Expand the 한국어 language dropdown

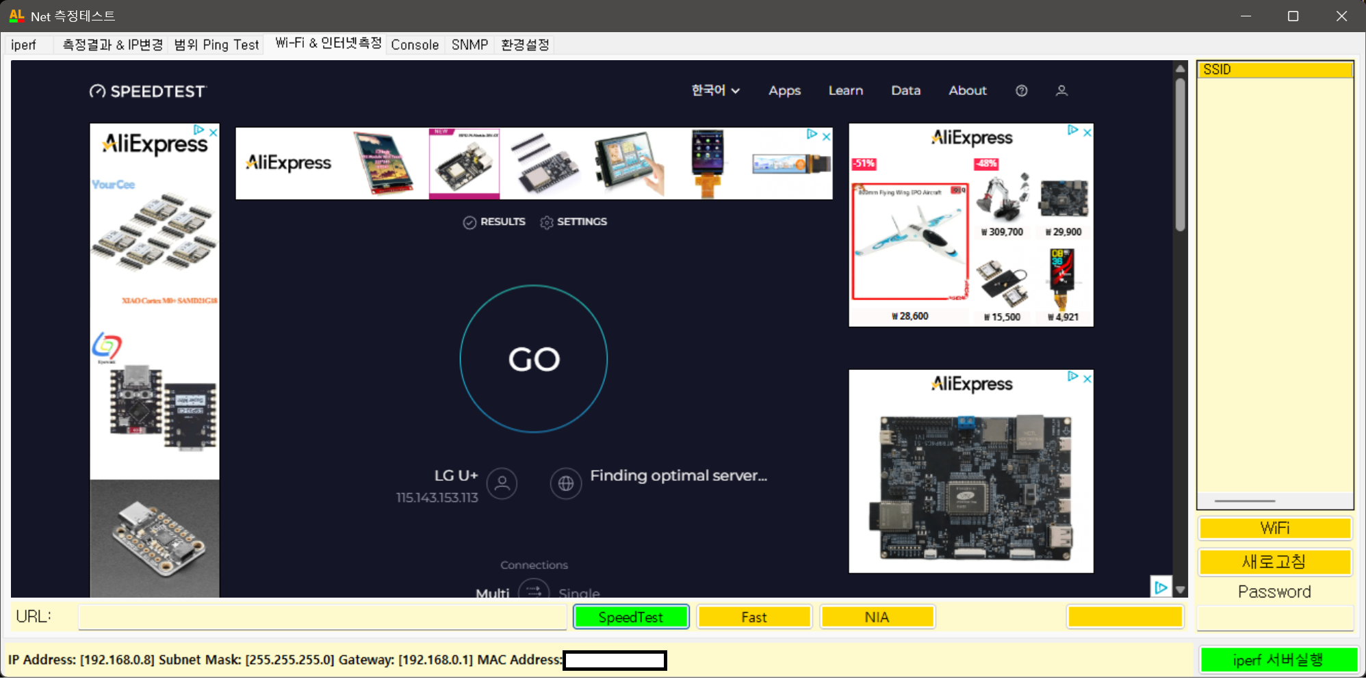click(715, 90)
